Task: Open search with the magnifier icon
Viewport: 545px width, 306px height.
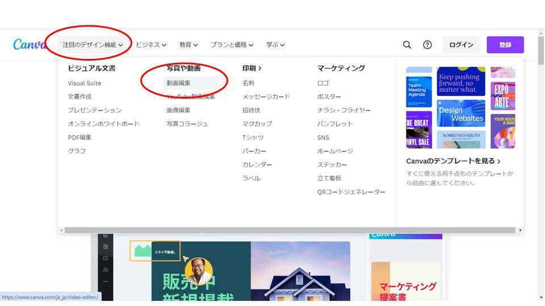Action: [407, 45]
